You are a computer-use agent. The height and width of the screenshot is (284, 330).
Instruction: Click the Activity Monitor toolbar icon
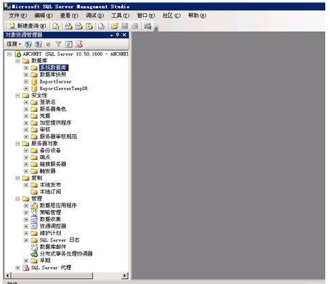[x=148, y=26]
